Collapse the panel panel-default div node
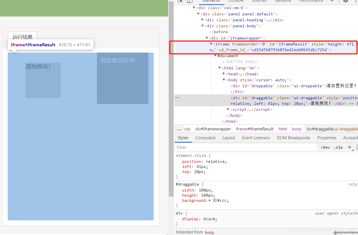This screenshot has width=358, height=235. 198,14
